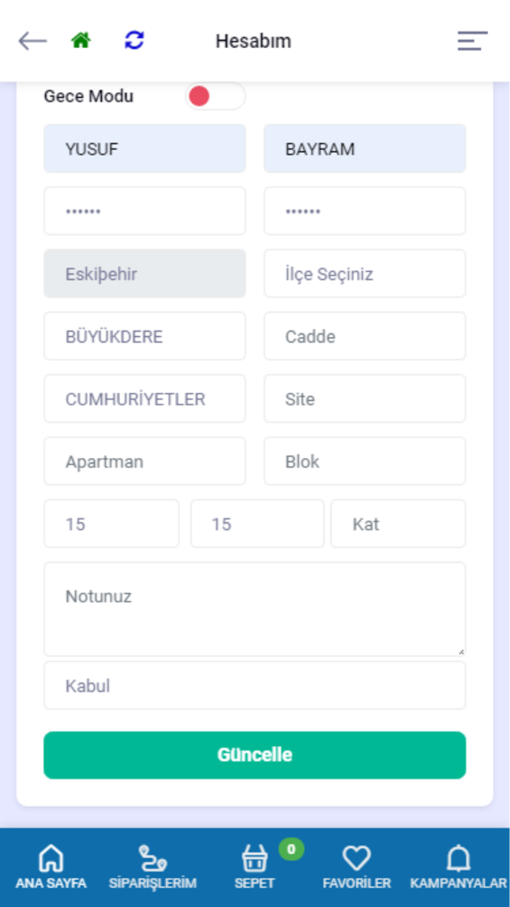Focus the Notunuz text area
Image resolution: width=510 pixels, height=907 pixels.
pyautogui.click(x=254, y=610)
